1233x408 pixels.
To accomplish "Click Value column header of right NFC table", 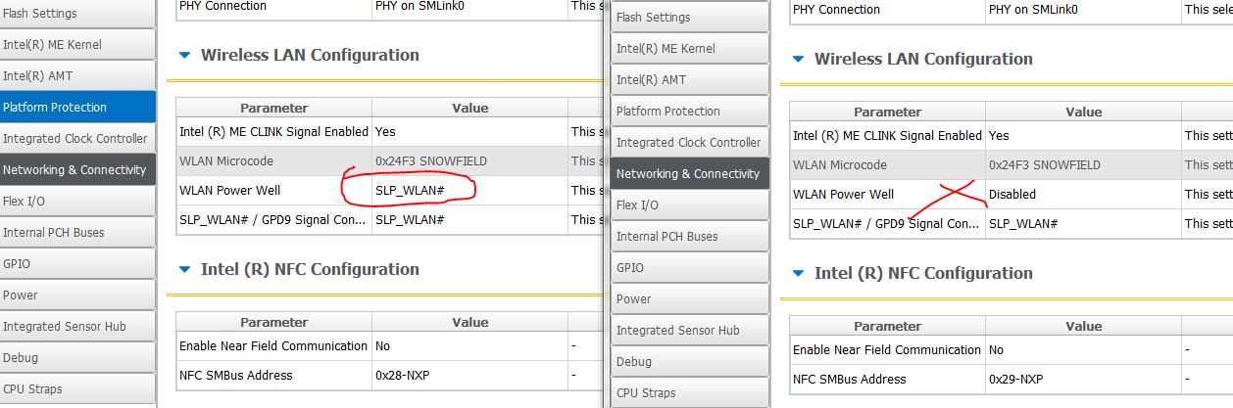I will [x=1083, y=326].
